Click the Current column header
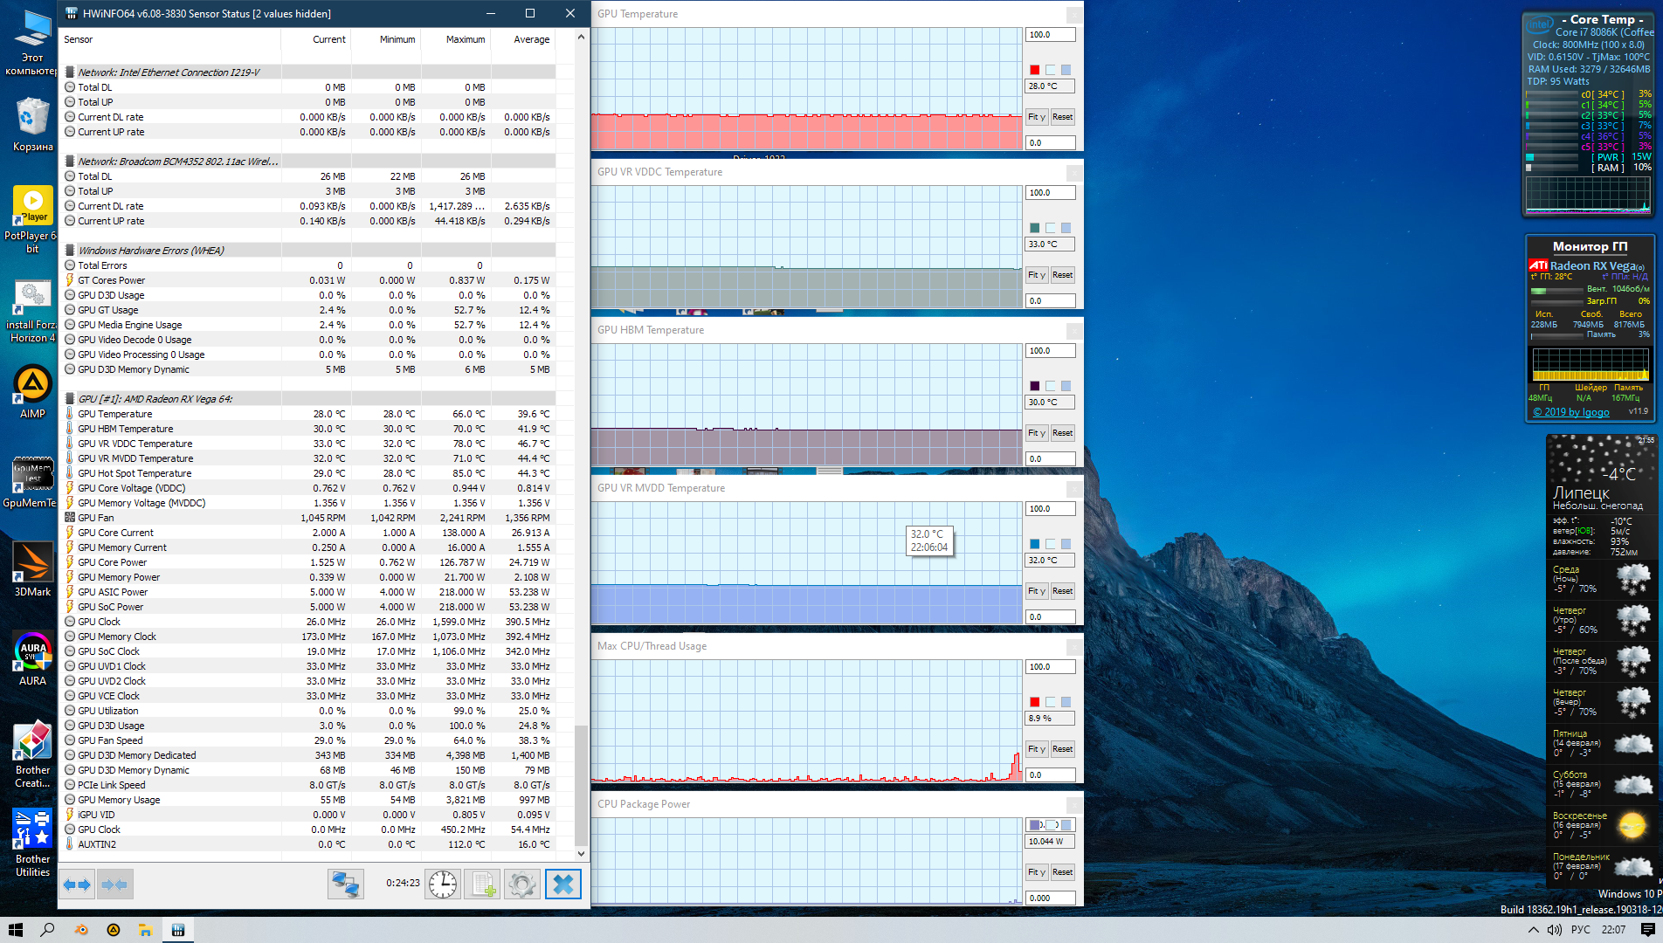Viewport: 1663px width, 943px height. point(316,39)
